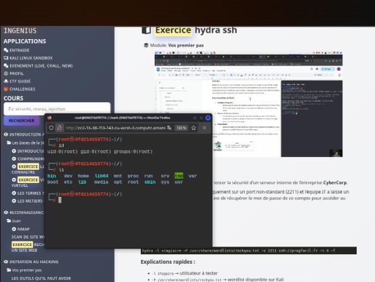Click the PROFIL user icon
The height and width of the screenshot is (282, 375).
pos(6,73)
